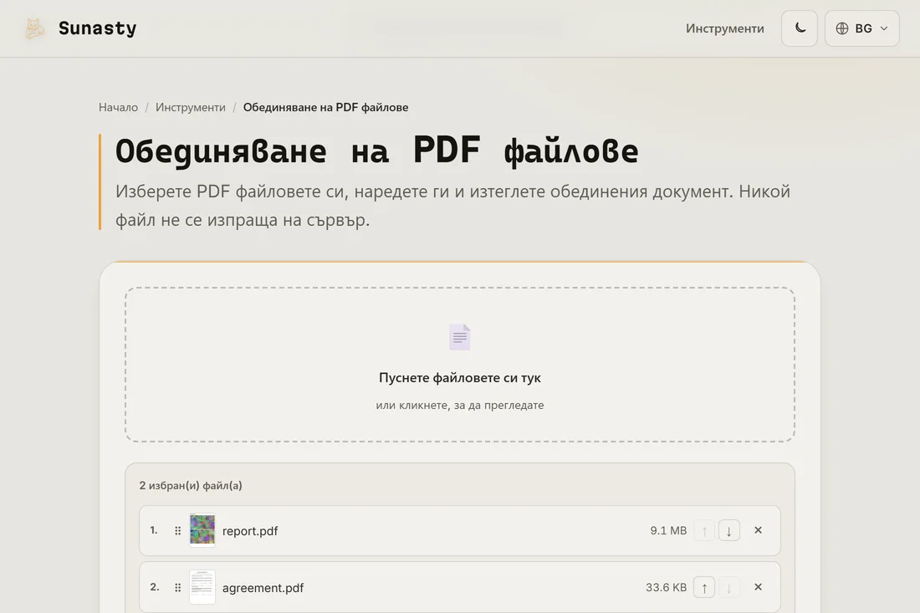This screenshot has width=920, height=613.
Task: Go to Начало breadcrumb link
Action: tap(118, 107)
